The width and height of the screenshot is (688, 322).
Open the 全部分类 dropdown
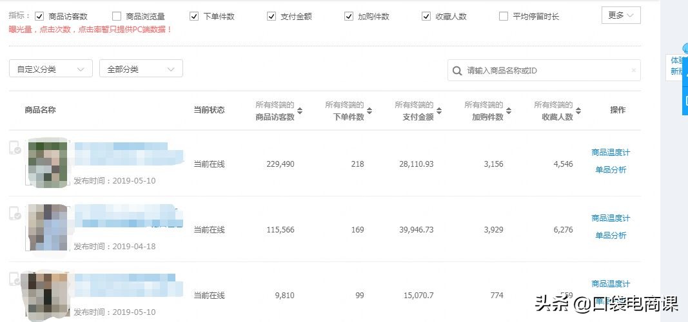pyautogui.click(x=141, y=69)
